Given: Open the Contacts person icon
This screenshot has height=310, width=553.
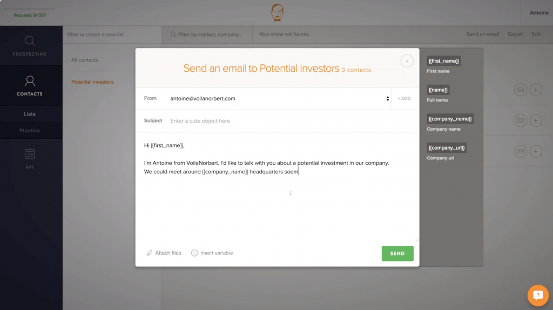Looking at the screenshot, I should [30, 81].
